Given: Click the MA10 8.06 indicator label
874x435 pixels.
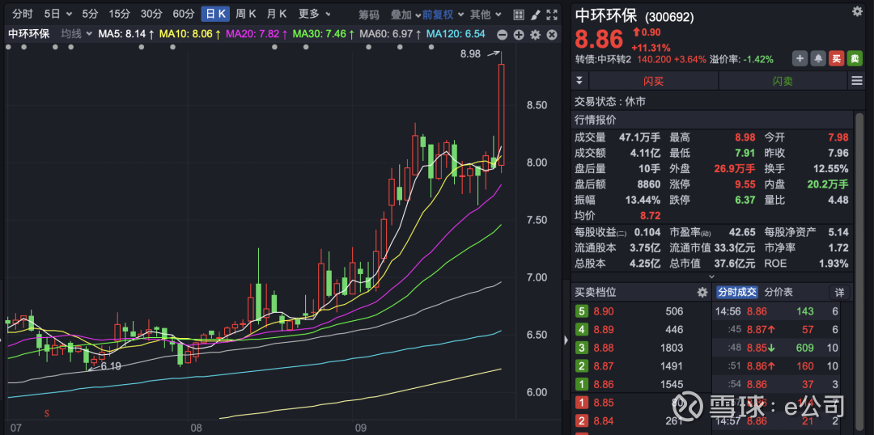Looking at the screenshot, I should [x=190, y=34].
